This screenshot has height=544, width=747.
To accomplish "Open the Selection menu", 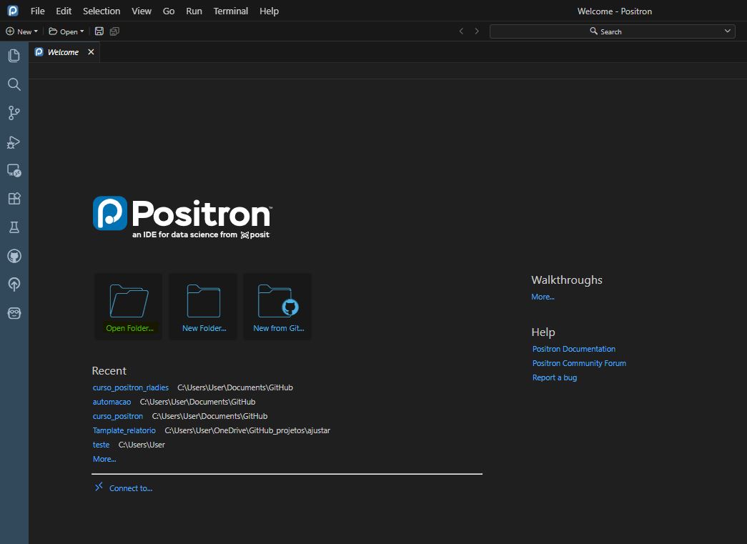I will (x=102, y=11).
